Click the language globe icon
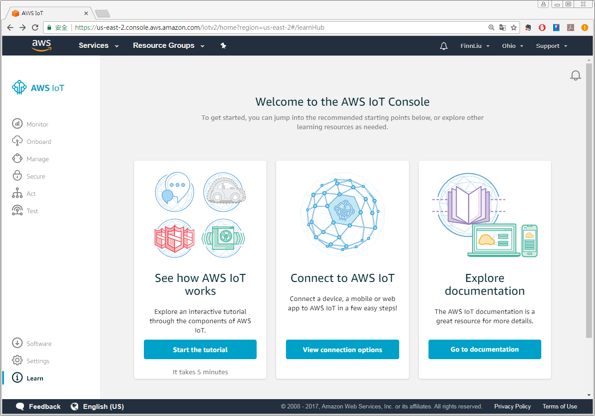 coord(75,406)
